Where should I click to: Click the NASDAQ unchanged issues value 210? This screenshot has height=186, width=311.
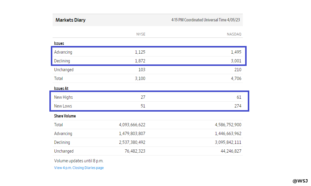pyautogui.click(x=238, y=70)
